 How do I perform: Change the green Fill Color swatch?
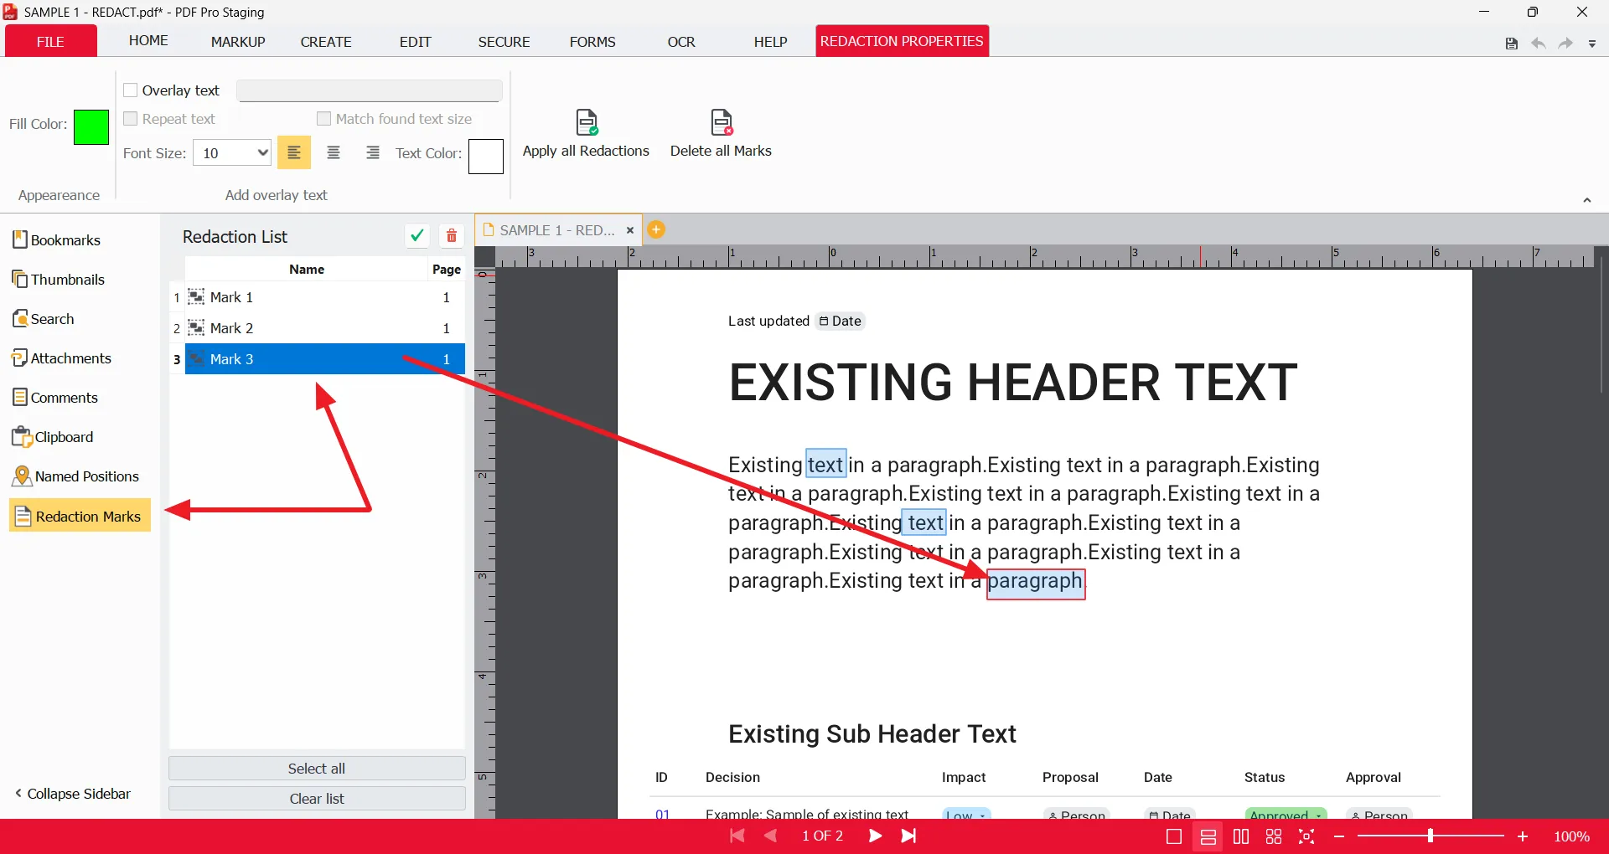(91, 127)
